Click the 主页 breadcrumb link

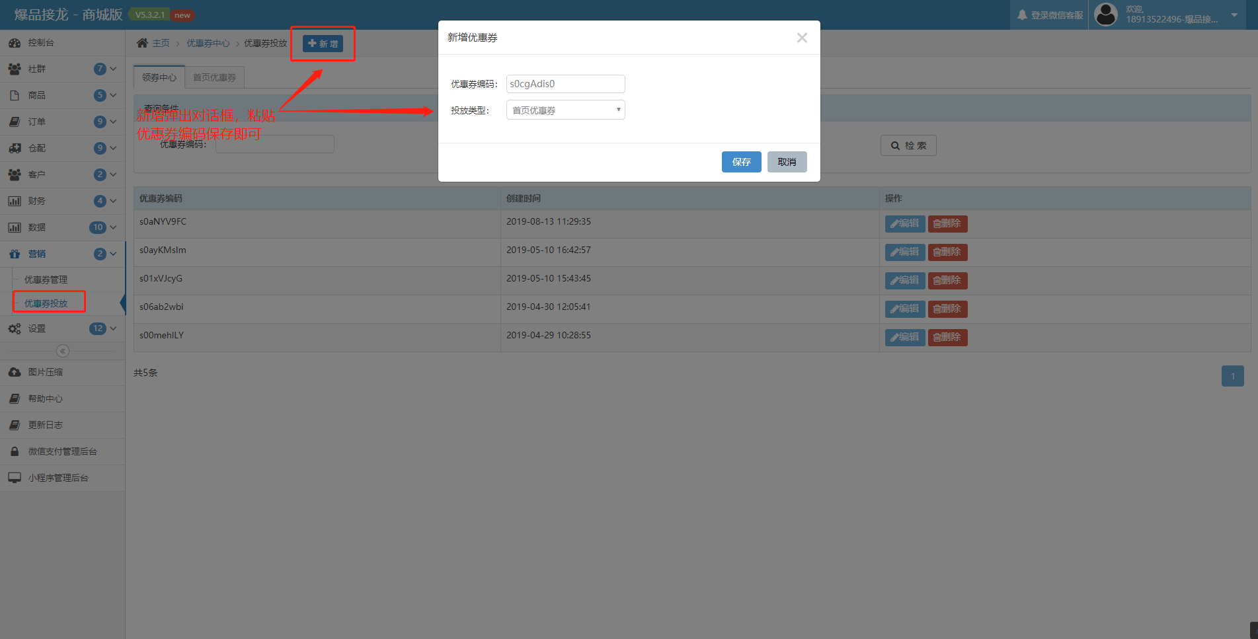[x=161, y=43]
